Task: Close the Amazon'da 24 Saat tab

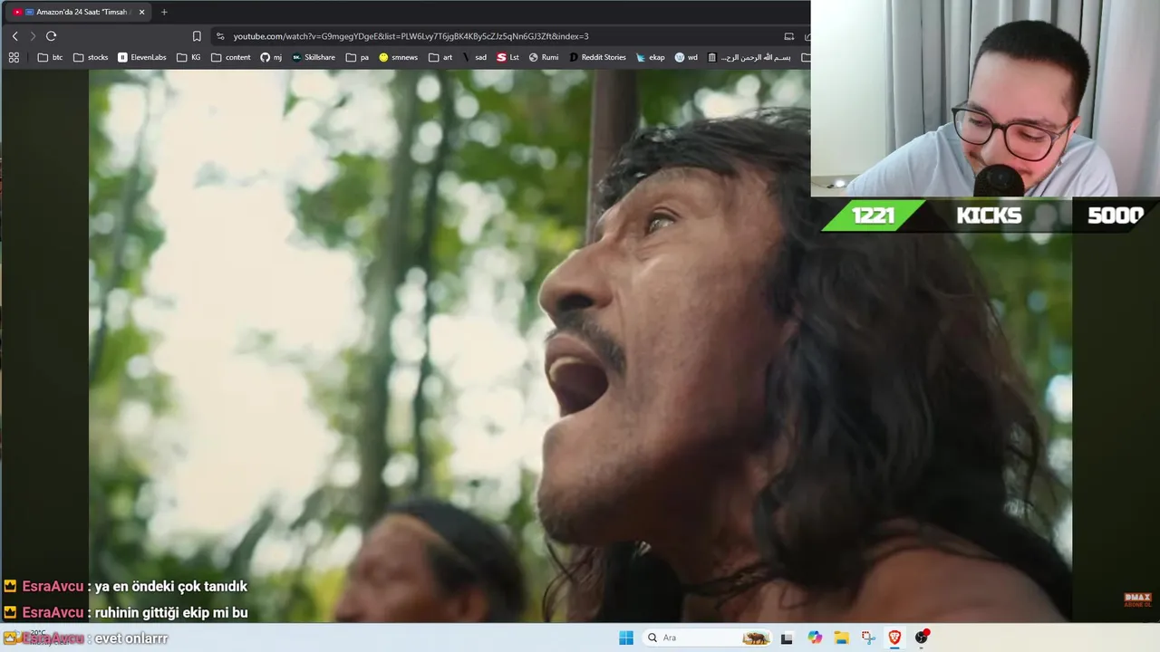Action: point(141,12)
